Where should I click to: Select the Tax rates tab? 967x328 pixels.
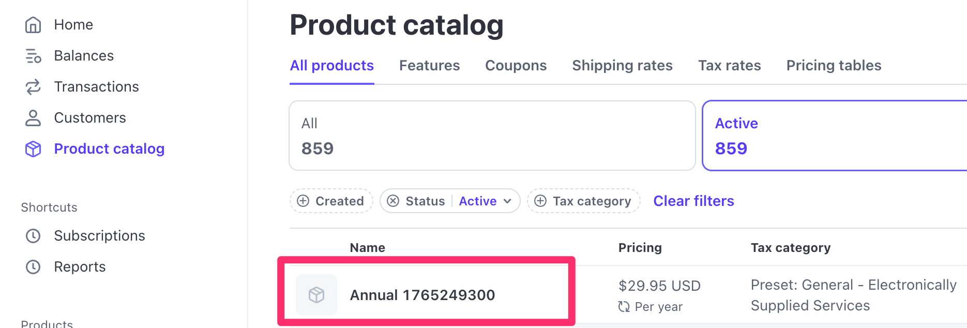729,66
